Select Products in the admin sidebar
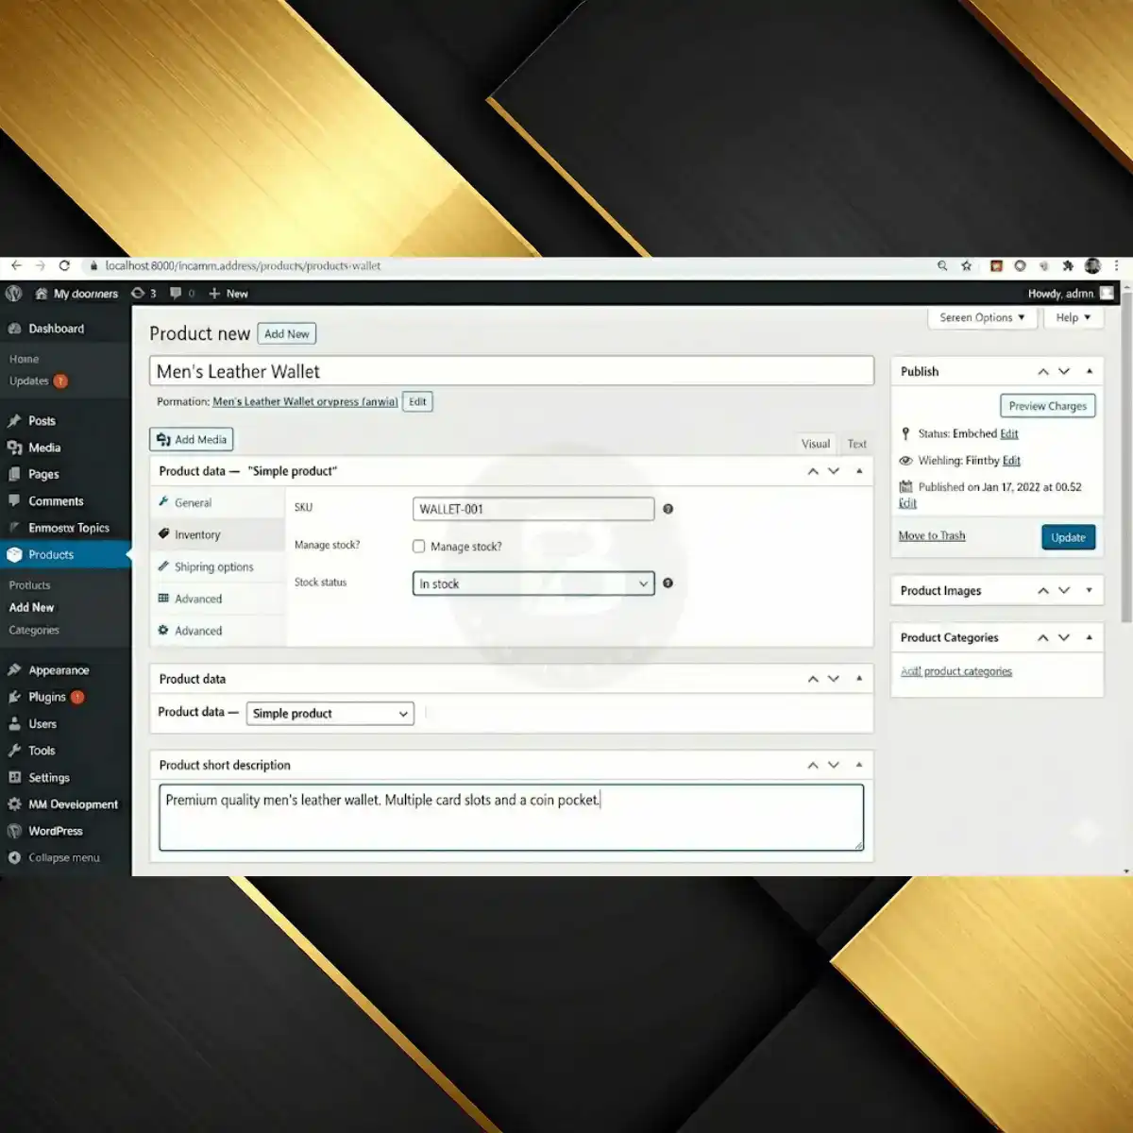The image size is (1133, 1133). click(x=51, y=554)
